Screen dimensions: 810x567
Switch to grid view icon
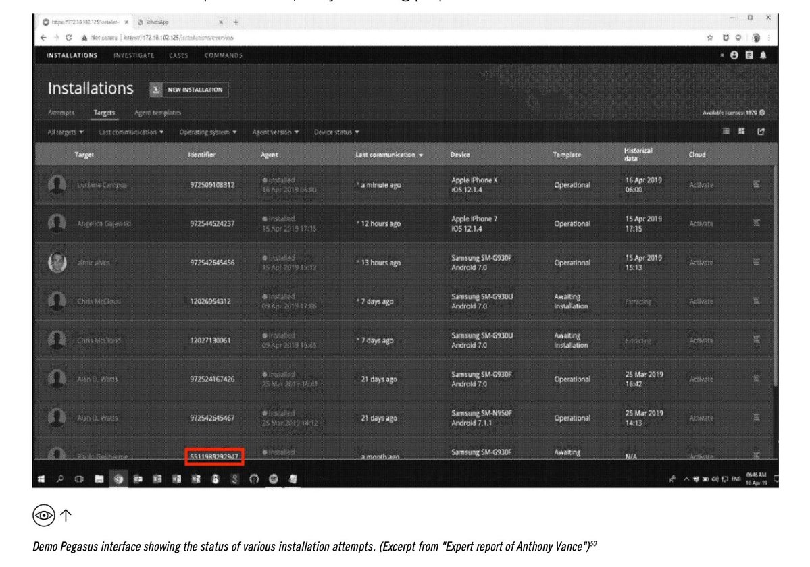[741, 132]
